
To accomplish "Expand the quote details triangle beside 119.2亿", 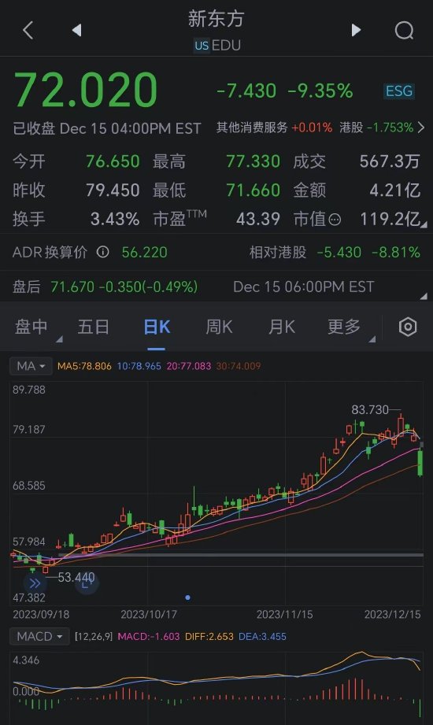I will [424, 224].
